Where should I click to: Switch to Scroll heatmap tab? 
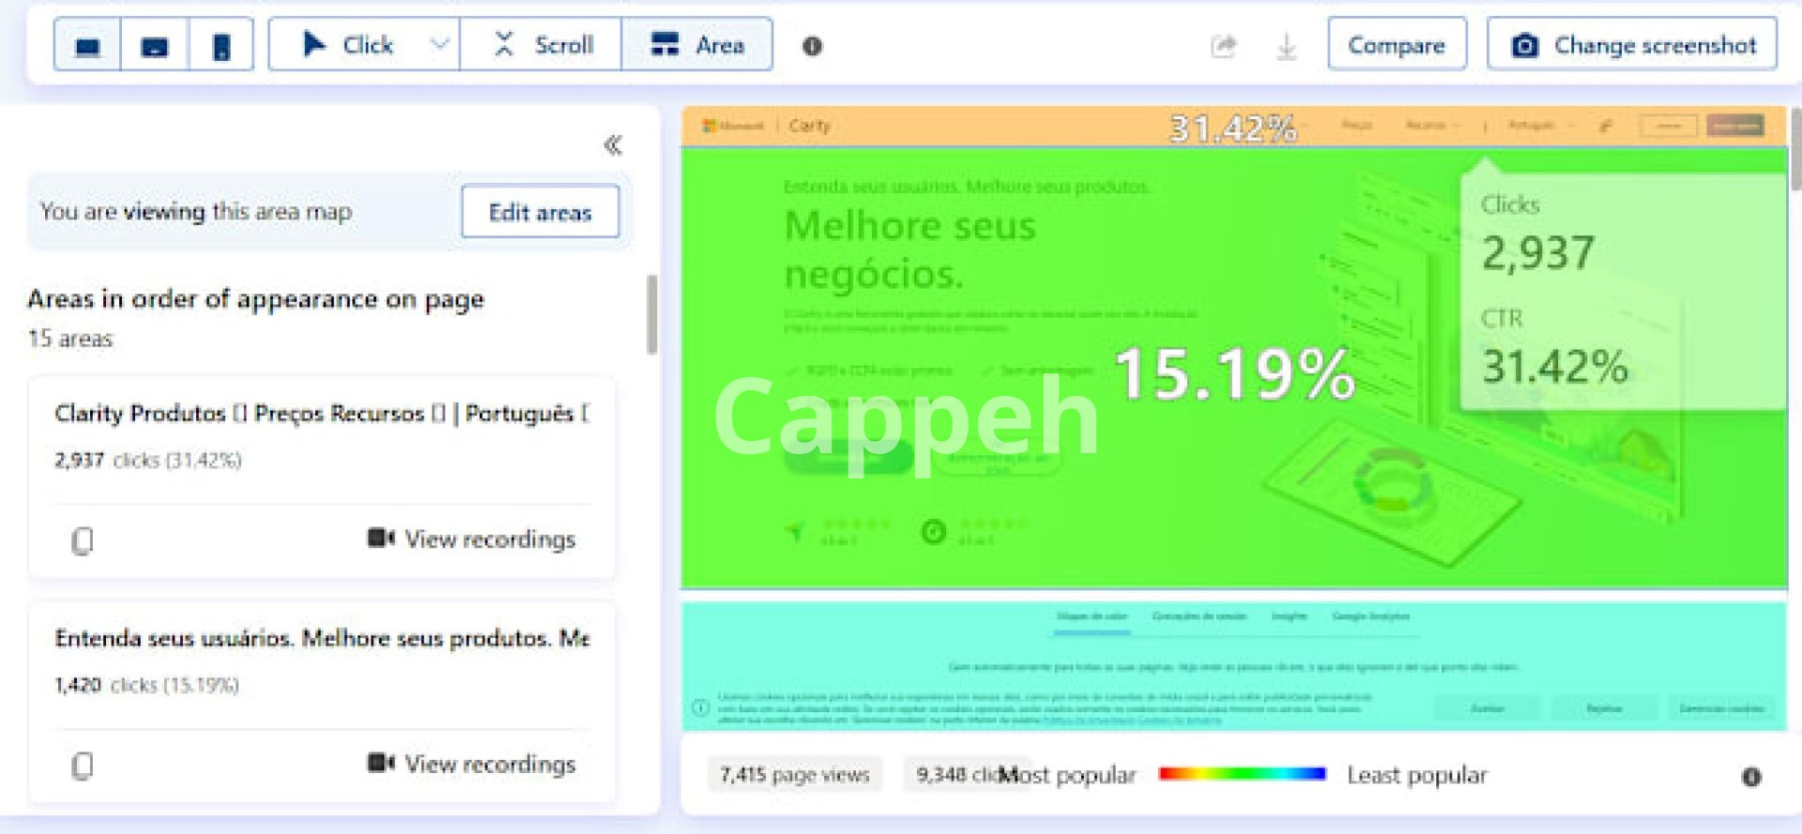tap(542, 45)
